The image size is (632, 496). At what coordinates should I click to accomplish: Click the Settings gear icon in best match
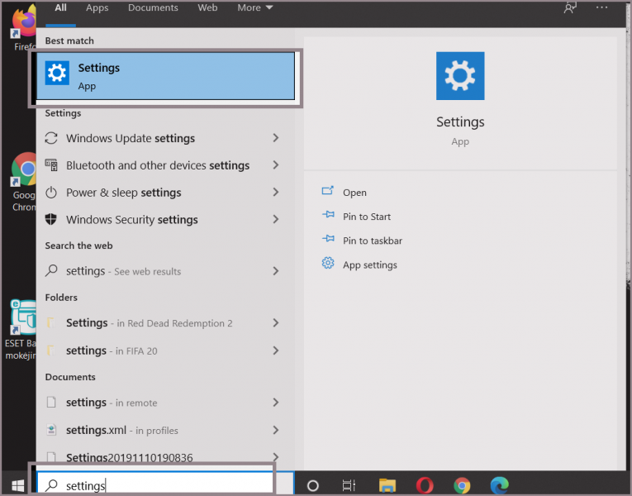(x=57, y=73)
